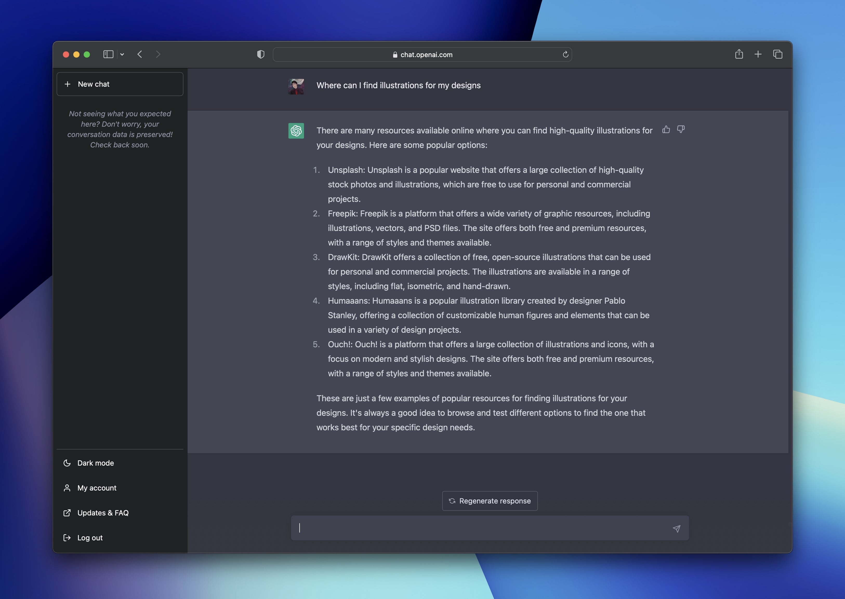
Task: Reload page with the refresh icon
Action: tap(565, 55)
